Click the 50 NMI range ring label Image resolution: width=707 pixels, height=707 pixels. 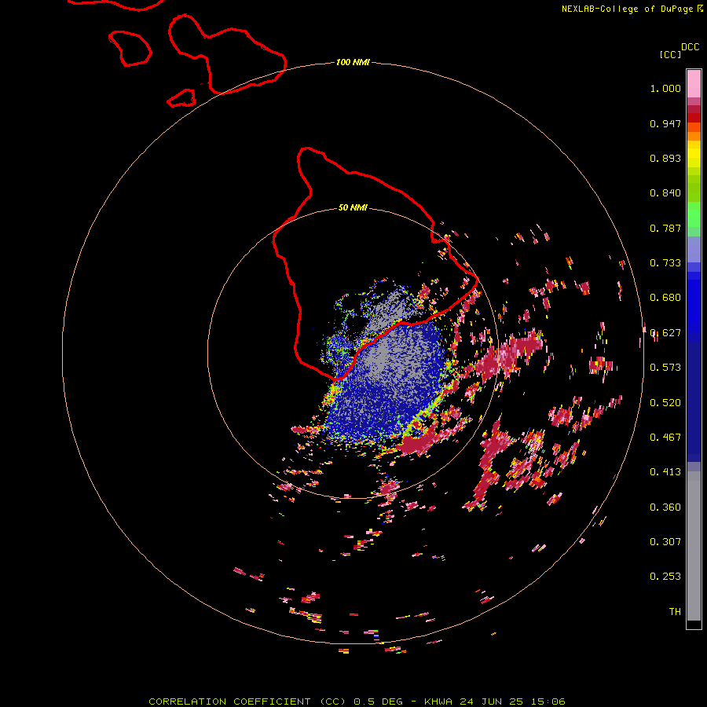tap(353, 208)
